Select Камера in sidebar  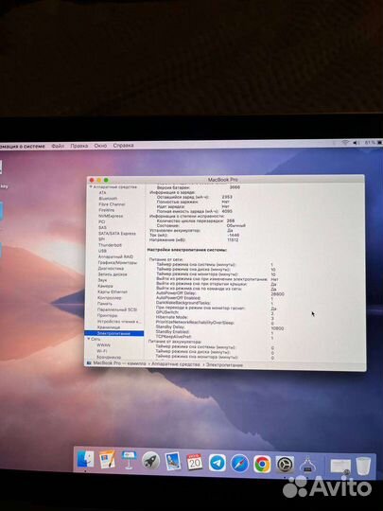[105, 286]
